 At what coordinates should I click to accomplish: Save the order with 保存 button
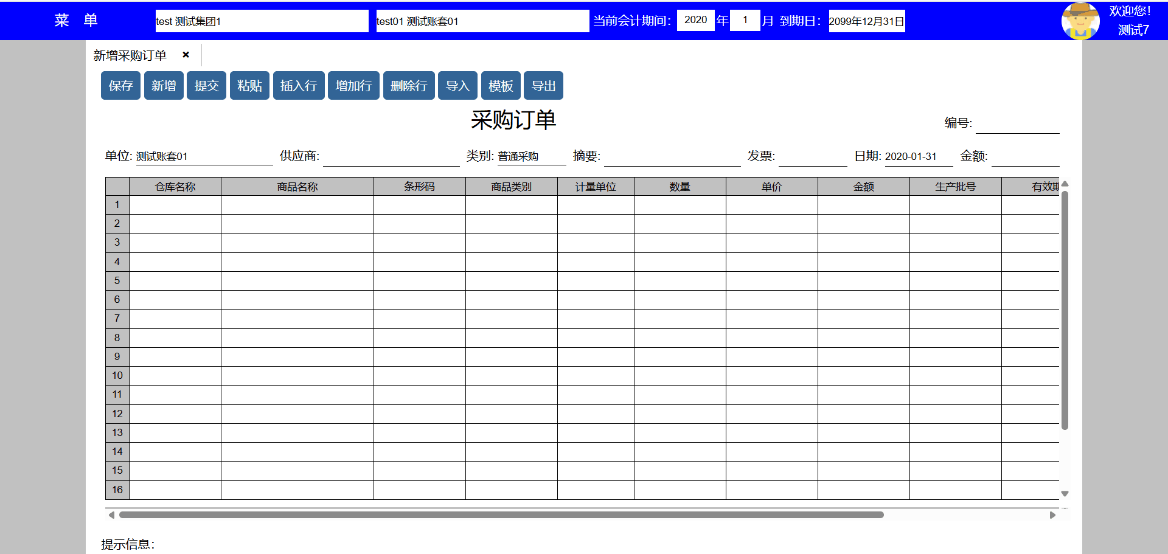120,86
